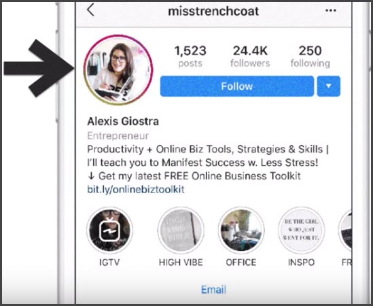This screenshot has width=373, height=306.
Task: Tap the bio text about Productivity
Action: (x=208, y=163)
